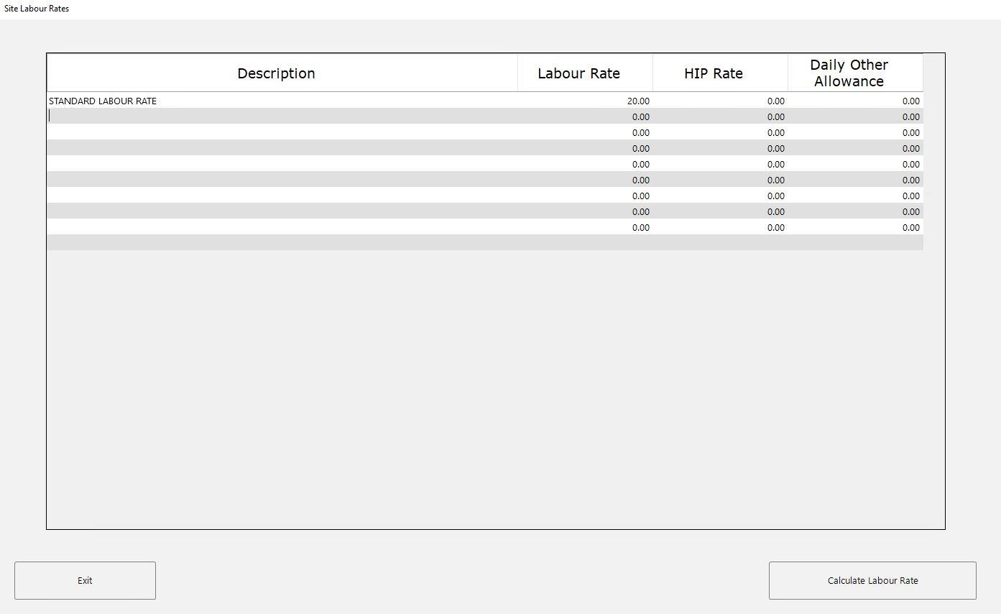This screenshot has width=1001, height=614.
Task: Click the Site Labour Rates title bar text
Action: click(35, 8)
